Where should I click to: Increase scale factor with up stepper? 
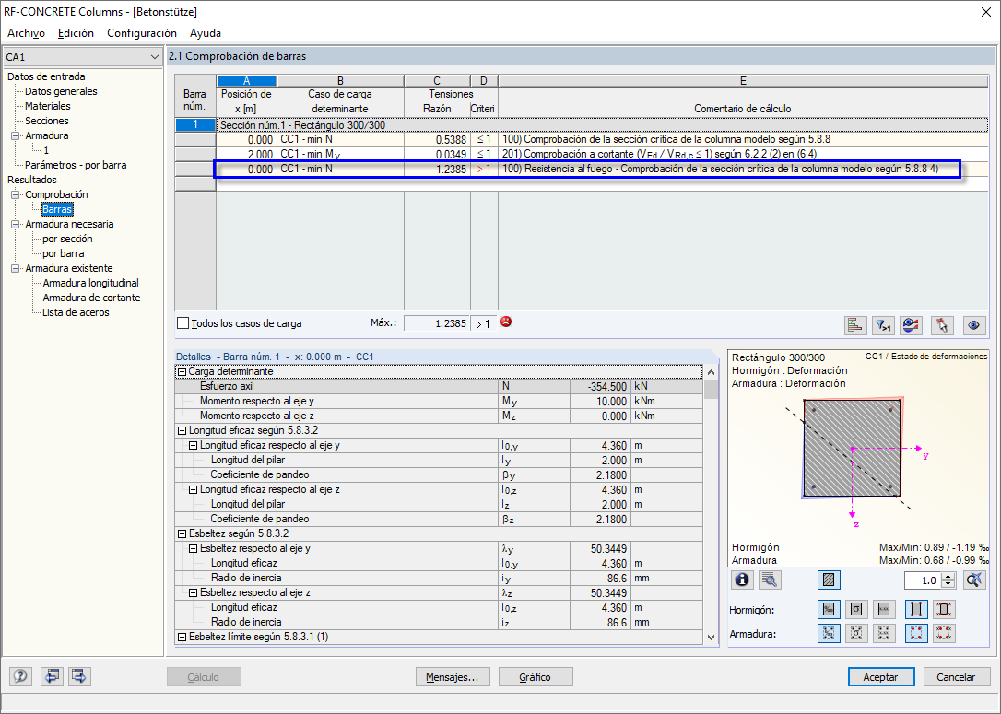coord(948,577)
